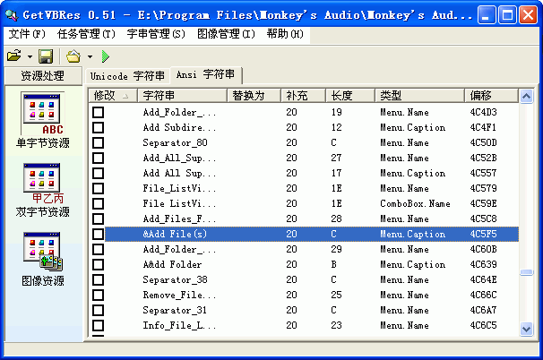
Task: Check the box for offset 4C4D3 row
Action: pos(99,112)
